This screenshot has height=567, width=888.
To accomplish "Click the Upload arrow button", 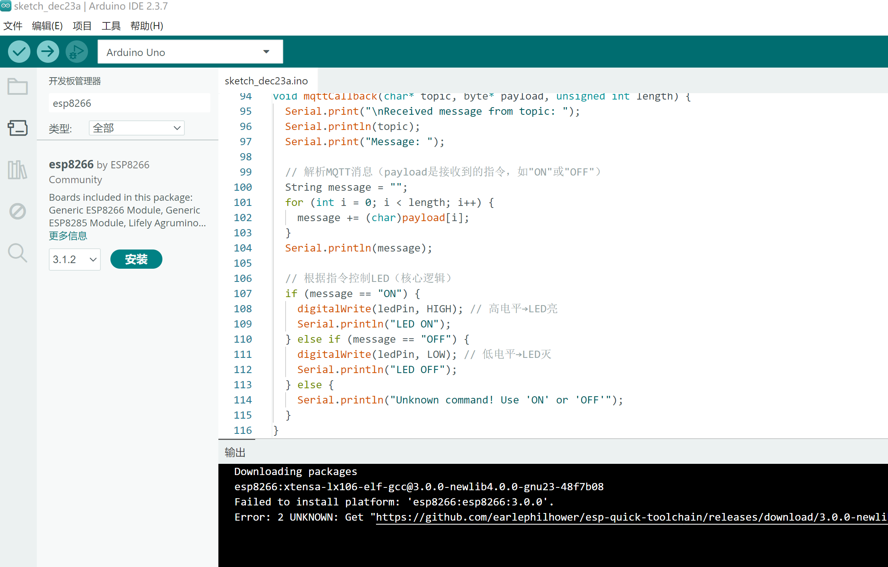I will pos(48,52).
